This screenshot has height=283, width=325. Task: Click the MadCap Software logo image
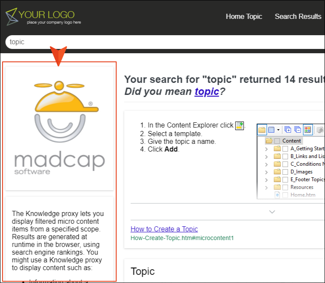point(60,128)
